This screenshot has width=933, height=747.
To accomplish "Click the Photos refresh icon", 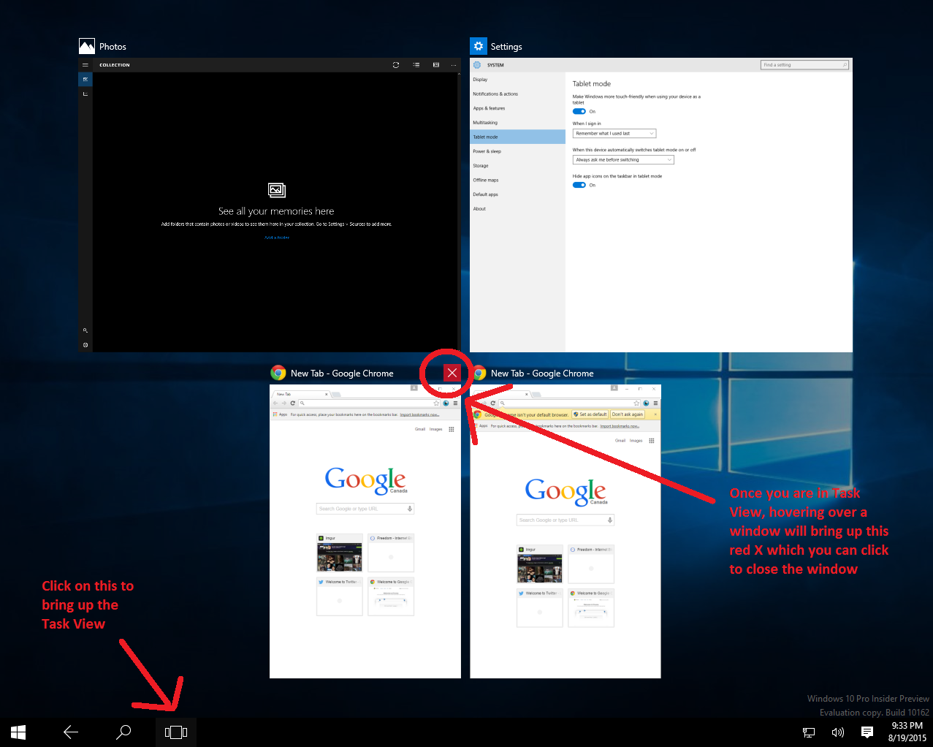I will pyautogui.click(x=396, y=65).
